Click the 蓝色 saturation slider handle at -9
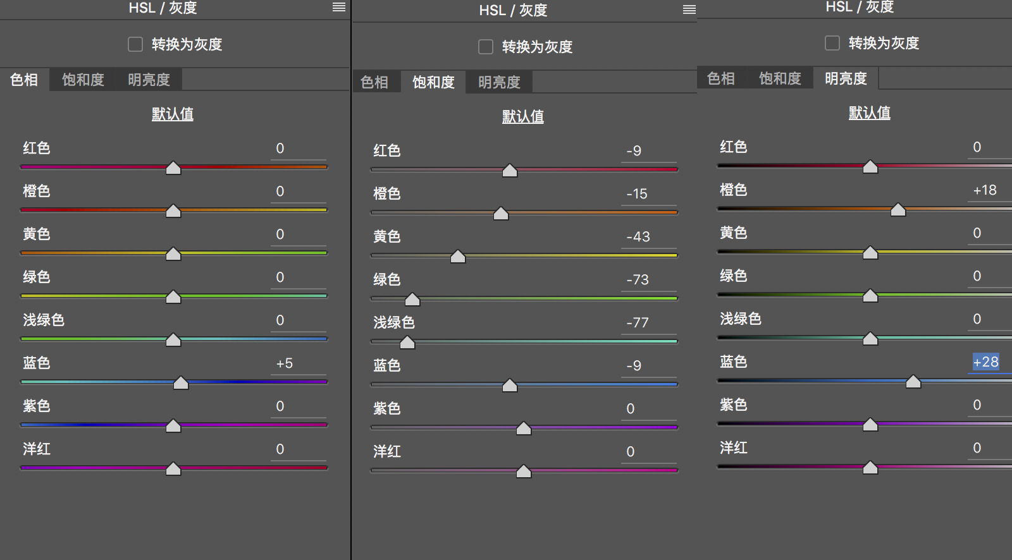The width and height of the screenshot is (1012, 560). 510,386
